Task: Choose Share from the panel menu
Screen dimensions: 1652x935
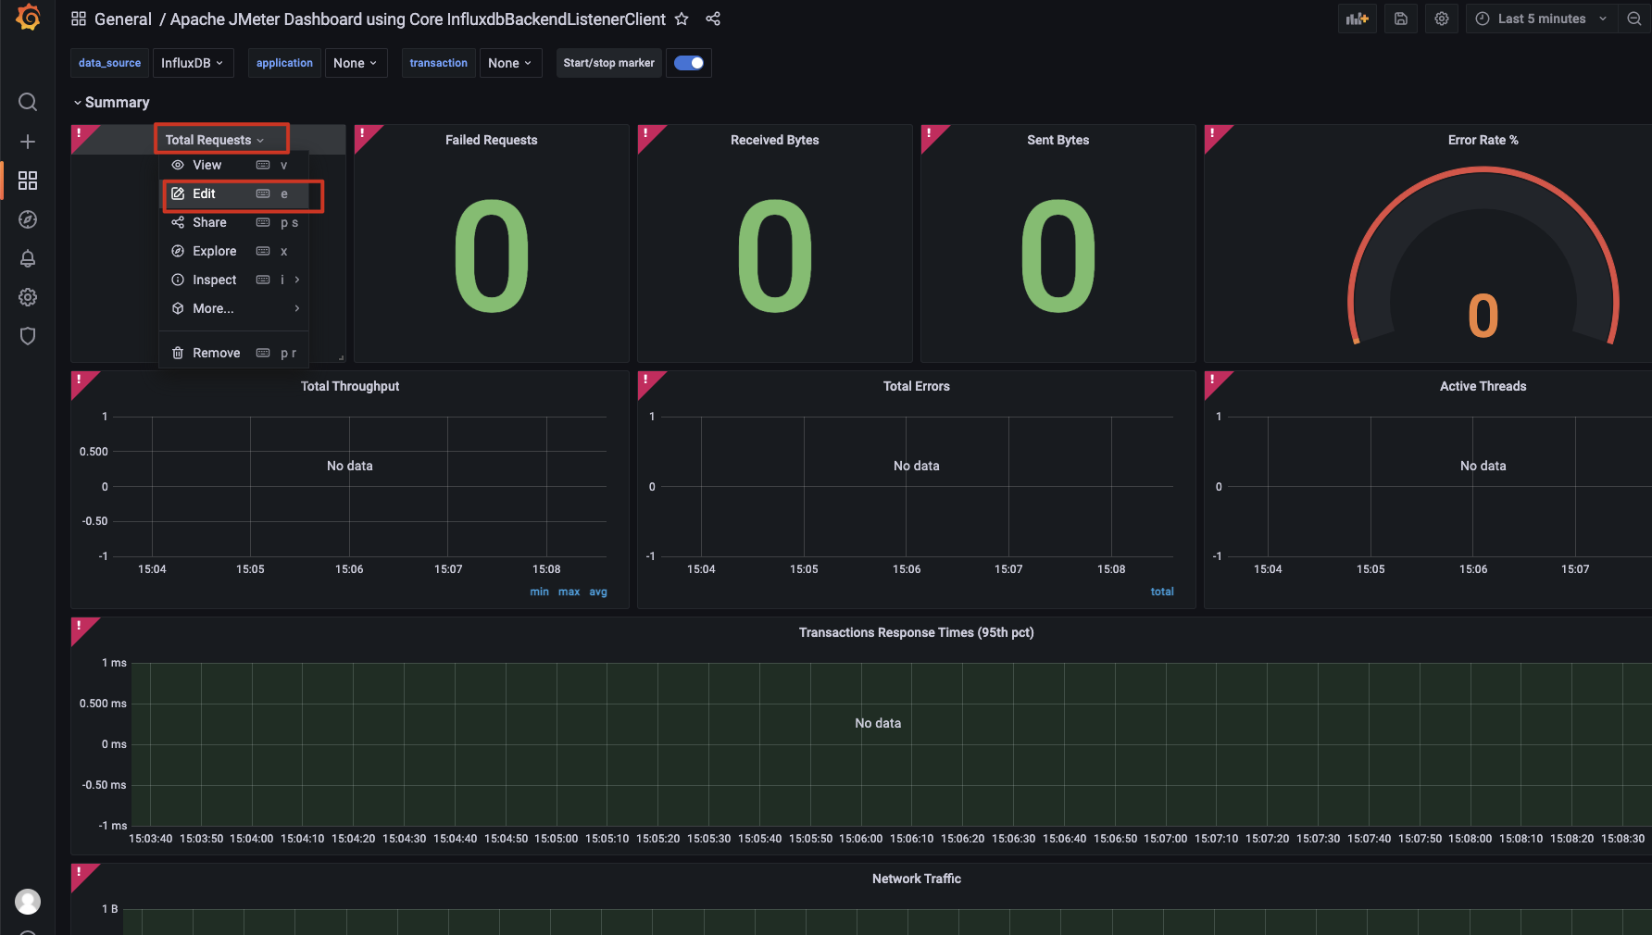Action: click(235, 222)
